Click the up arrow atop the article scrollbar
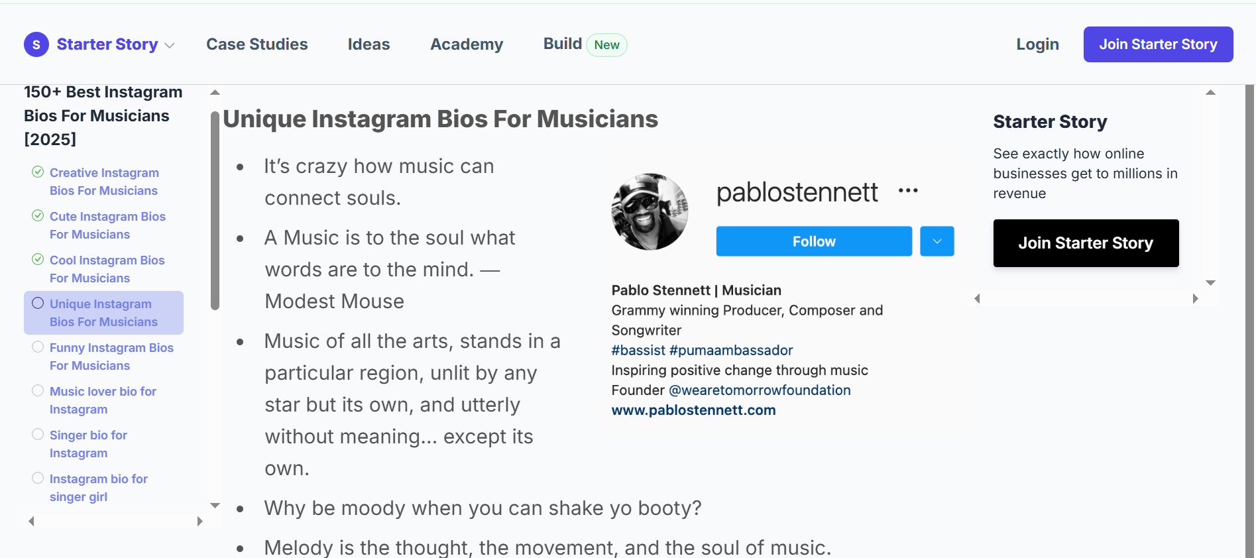The height and width of the screenshot is (558, 1256). 215,93
